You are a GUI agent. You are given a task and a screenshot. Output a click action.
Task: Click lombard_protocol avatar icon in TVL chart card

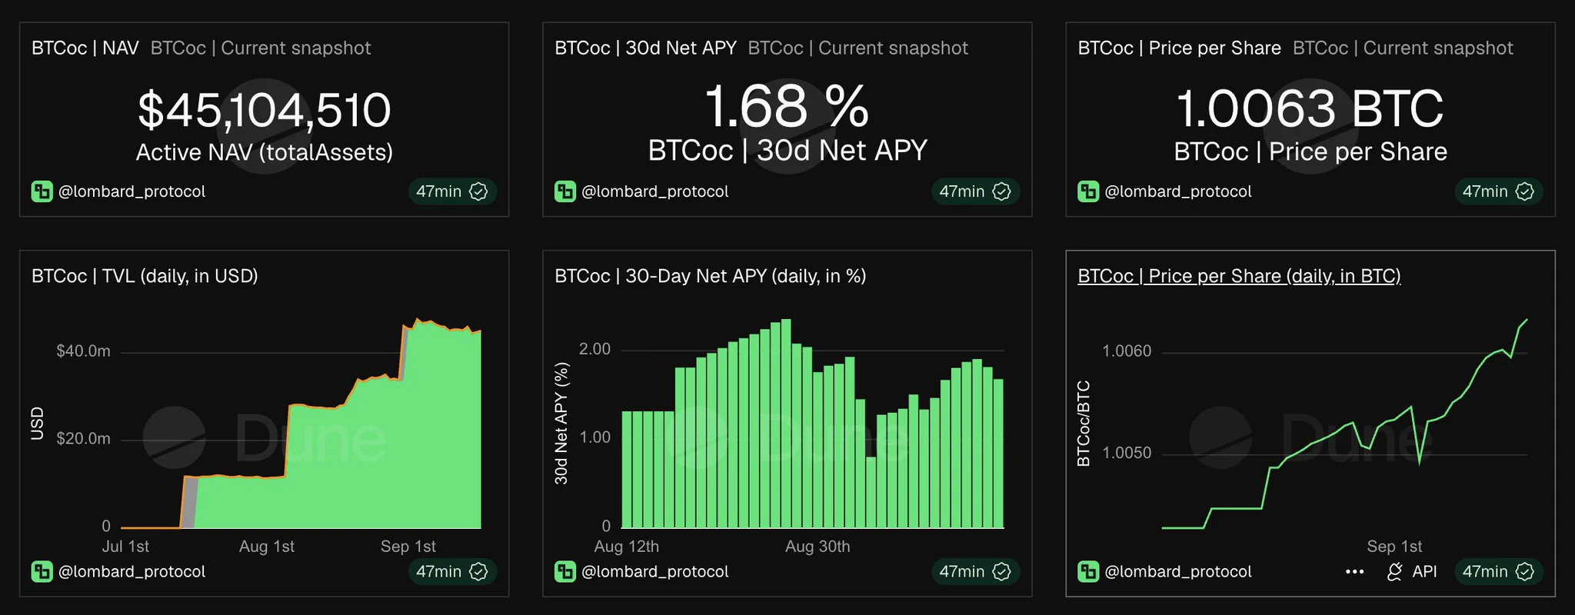click(x=42, y=571)
